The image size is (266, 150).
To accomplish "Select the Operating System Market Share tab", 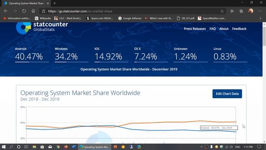I will (x=26, y=3).
